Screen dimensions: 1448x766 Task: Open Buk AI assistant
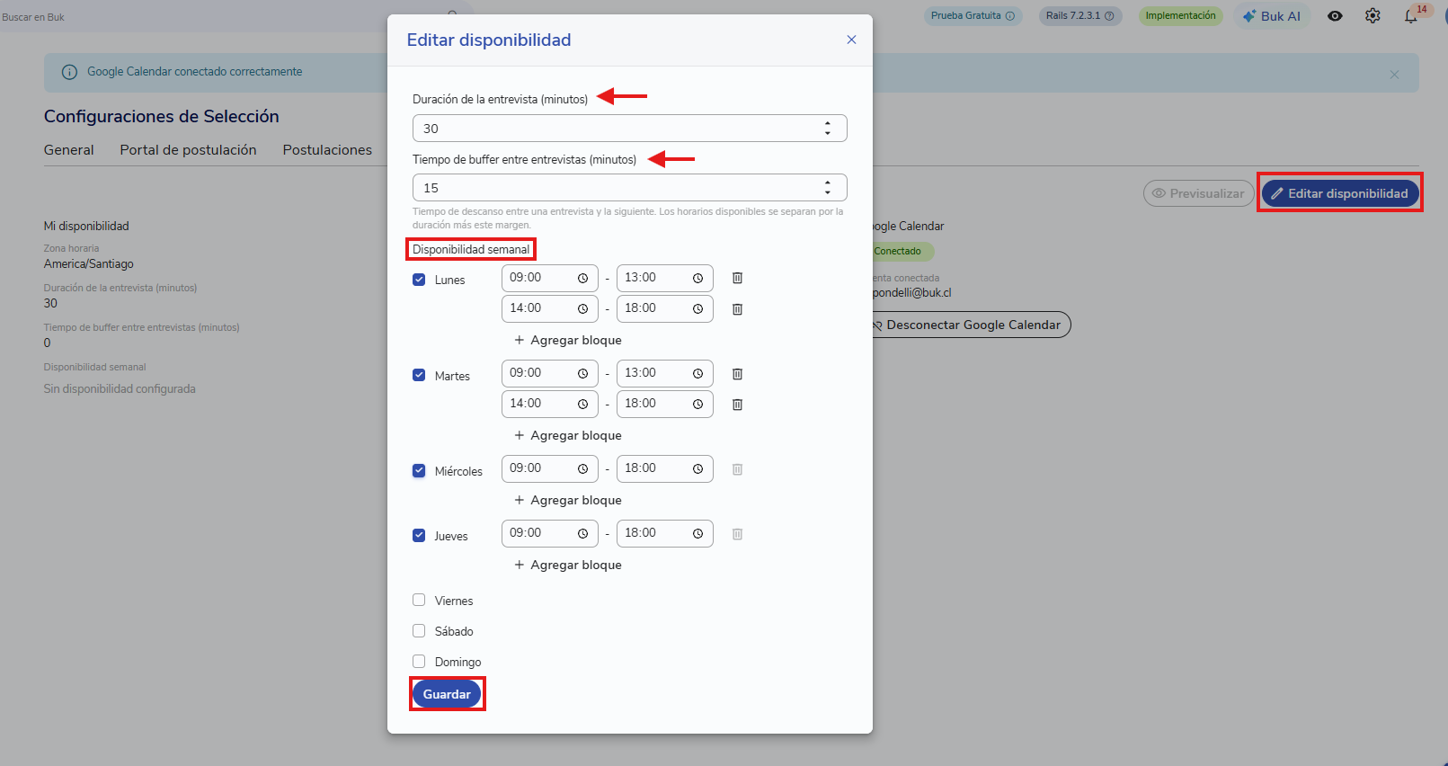(x=1272, y=16)
